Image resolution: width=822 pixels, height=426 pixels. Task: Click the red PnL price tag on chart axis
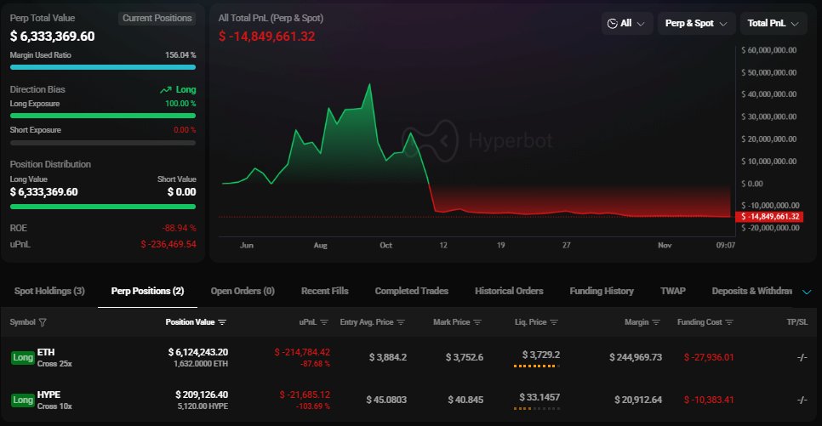click(x=769, y=217)
